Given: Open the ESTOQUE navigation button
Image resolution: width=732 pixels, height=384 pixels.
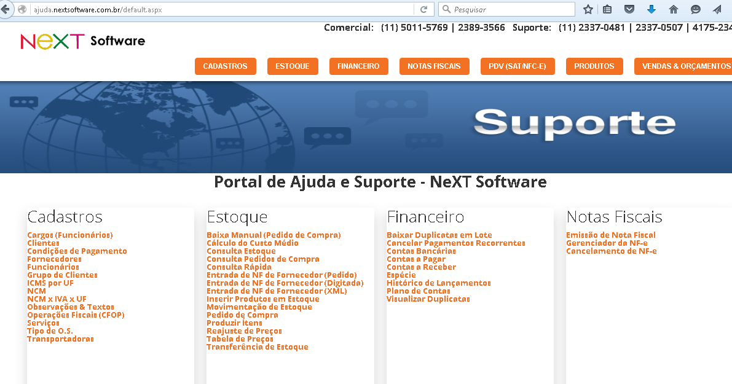Looking at the screenshot, I should tap(293, 66).
